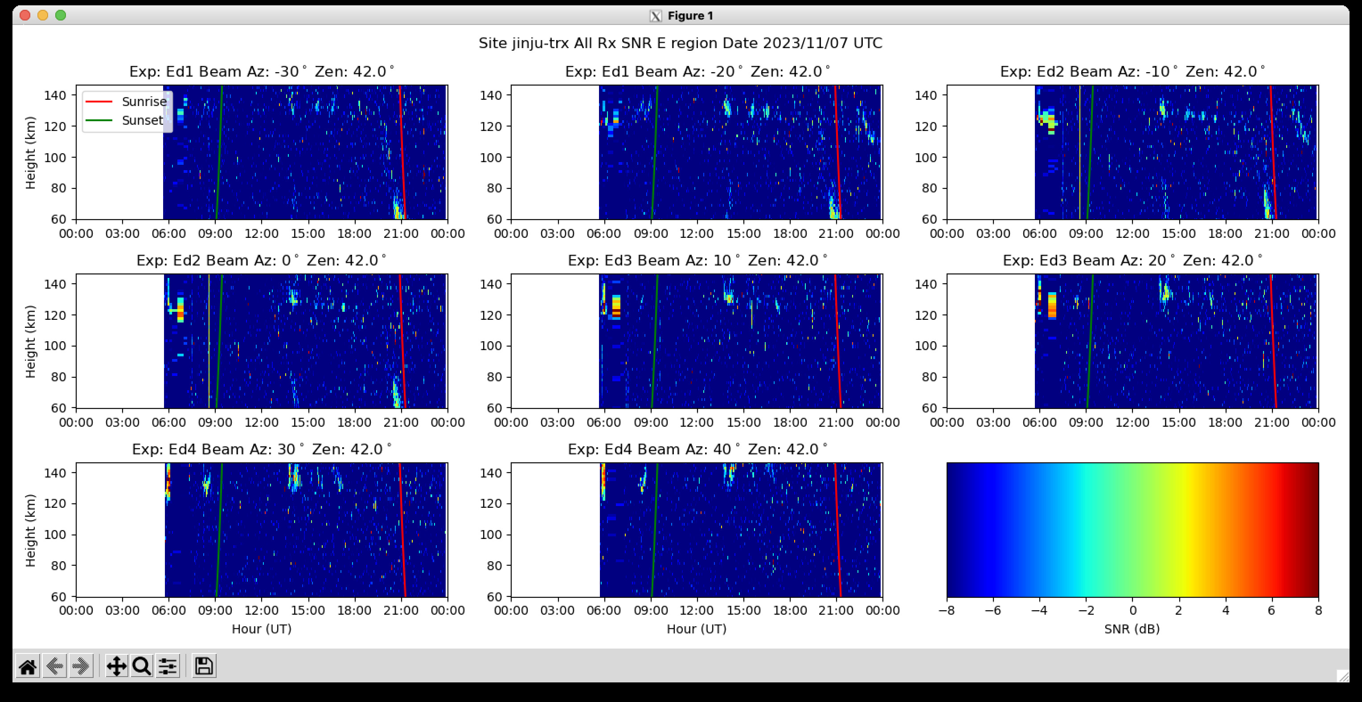
Task: Go back to previous view arrow
Action: click(54, 666)
